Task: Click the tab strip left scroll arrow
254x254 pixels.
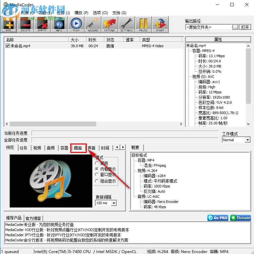Action: [117, 147]
